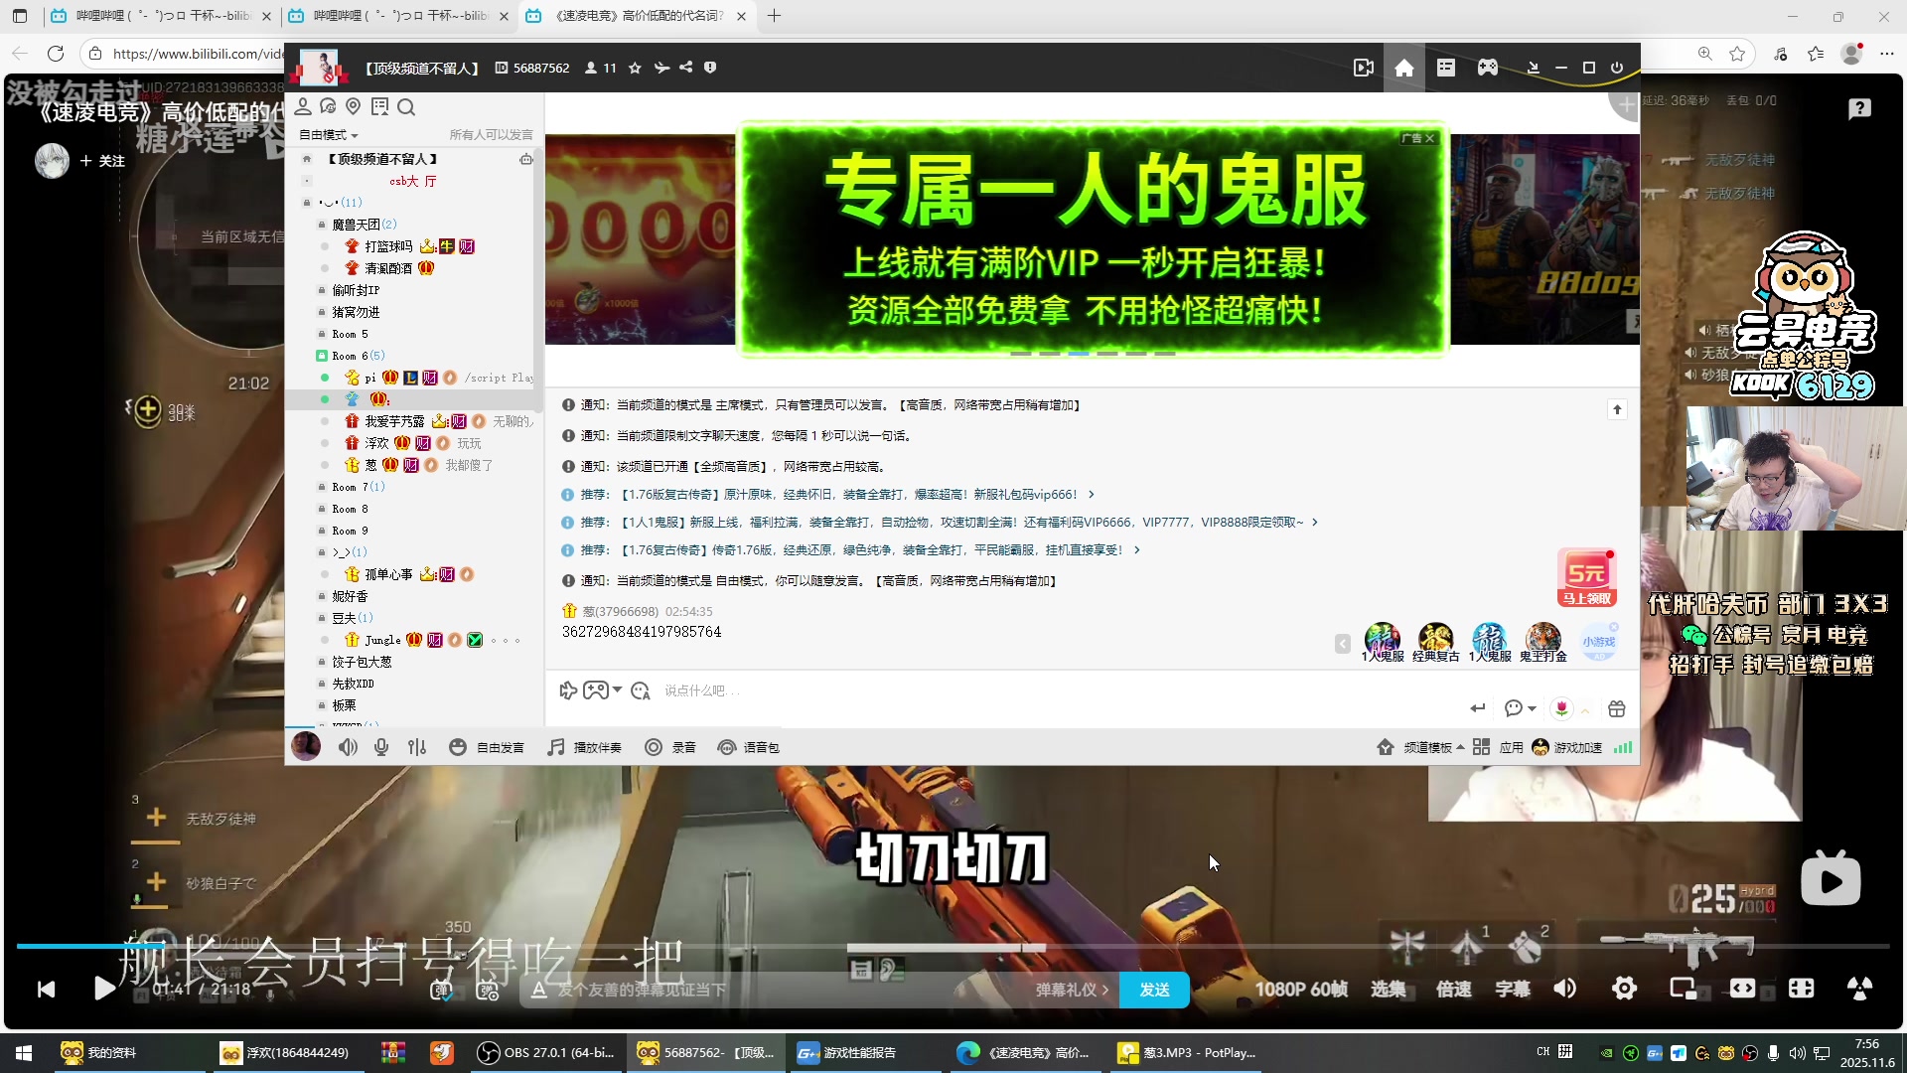
Task: Mute the speaker icon in the voice toolbar
Action: click(x=348, y=746)
